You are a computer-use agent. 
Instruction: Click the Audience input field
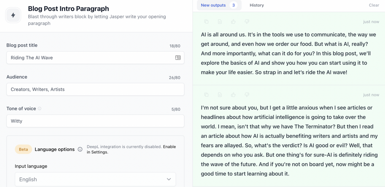point(95,89)
